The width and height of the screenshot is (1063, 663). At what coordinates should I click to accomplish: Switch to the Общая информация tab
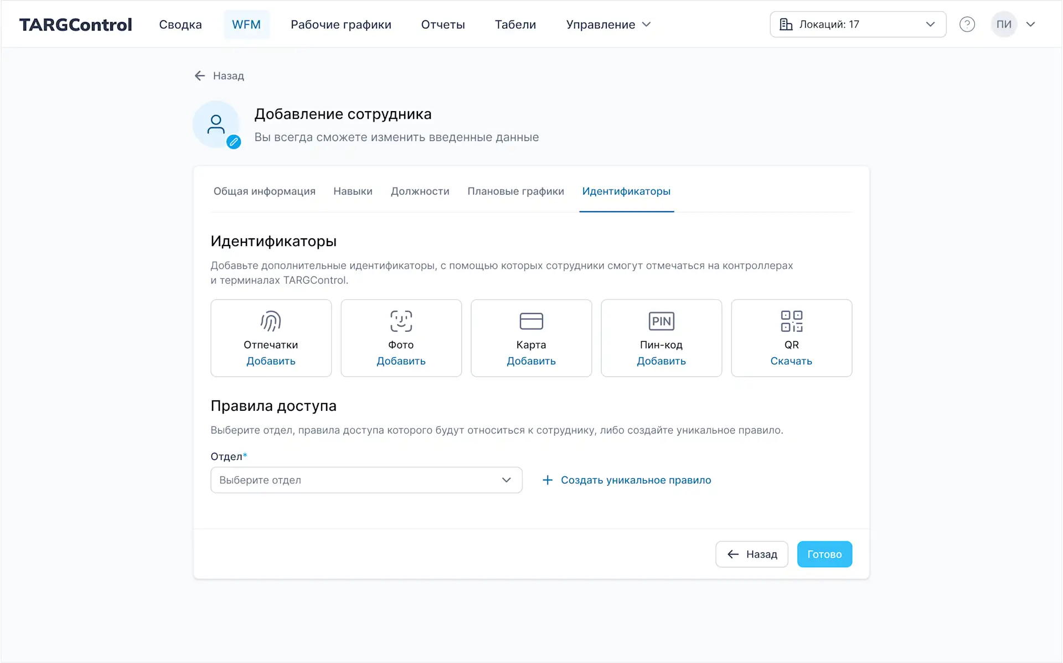point(264,191)
